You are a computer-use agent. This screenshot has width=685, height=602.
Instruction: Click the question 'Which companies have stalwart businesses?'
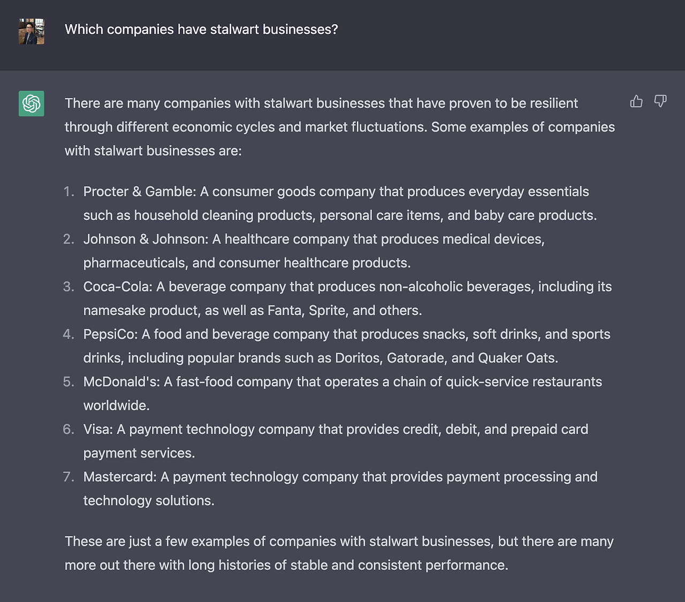click(x=201, y=29)
